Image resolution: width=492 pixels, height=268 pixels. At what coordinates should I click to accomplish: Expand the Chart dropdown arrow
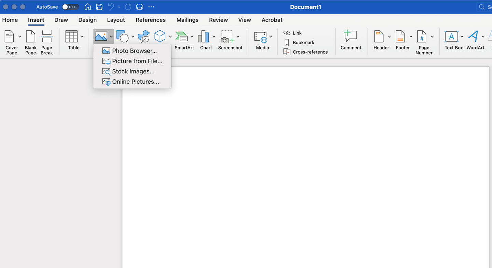[214, 37]
